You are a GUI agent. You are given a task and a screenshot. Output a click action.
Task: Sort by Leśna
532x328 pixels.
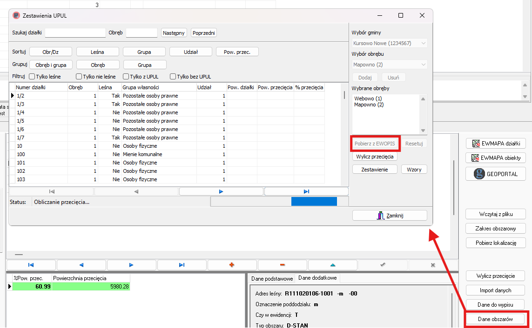[x=97, y=52]
